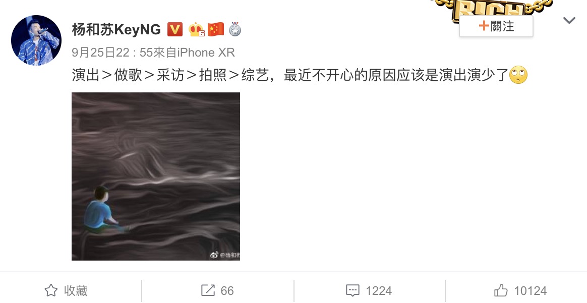The height and width of the screenshot is (303, 587).
Task: Toggle like showing 10124 count
Action: pyautogui.click(x=520, y=290)
